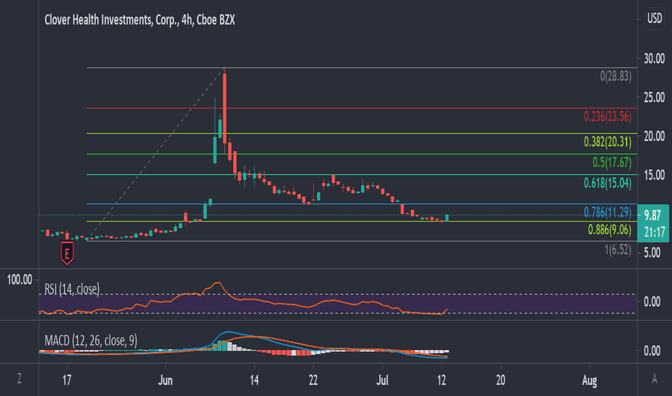Click the 1(6.52) Fibonacci level label
Viewport: 672px width, 396px height.
(x=618, y=250)
